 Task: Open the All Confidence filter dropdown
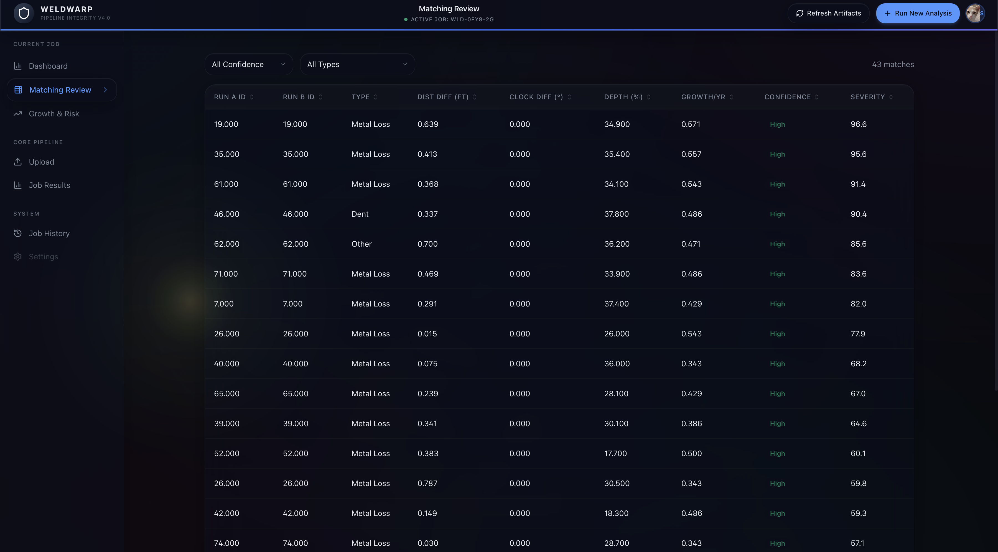tap(248, 64)
